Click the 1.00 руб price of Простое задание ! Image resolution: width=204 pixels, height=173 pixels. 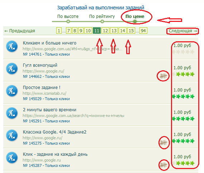coord(182,90)
